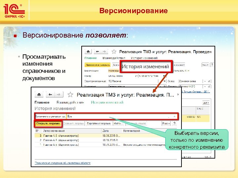Click Договор field in back window

pos(190,86)
